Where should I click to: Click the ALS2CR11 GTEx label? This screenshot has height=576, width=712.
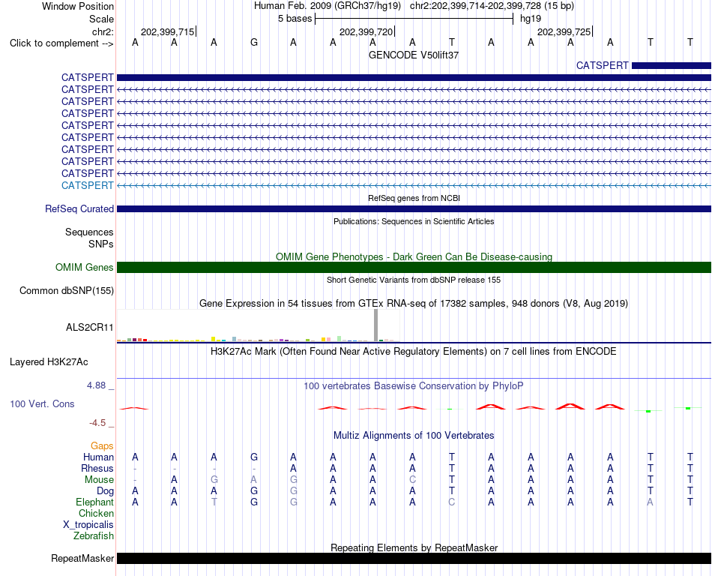(89, 327)
